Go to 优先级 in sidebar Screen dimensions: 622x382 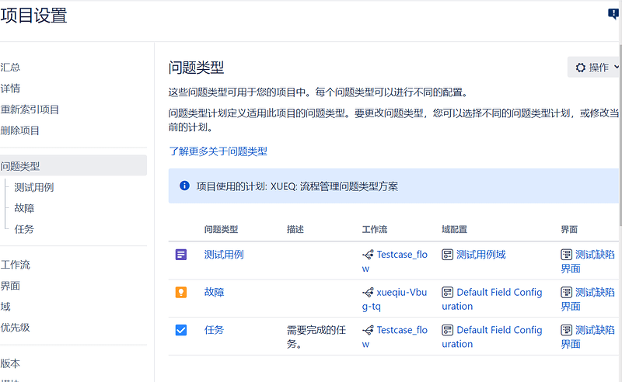15,328
